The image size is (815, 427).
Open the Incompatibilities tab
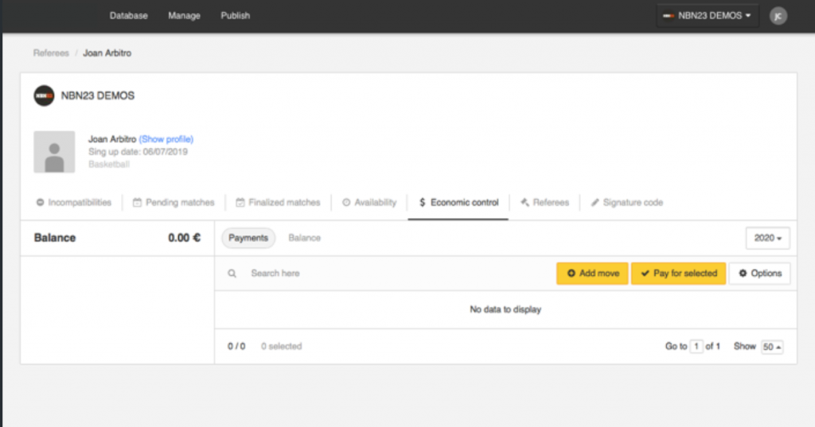[74, 203]
